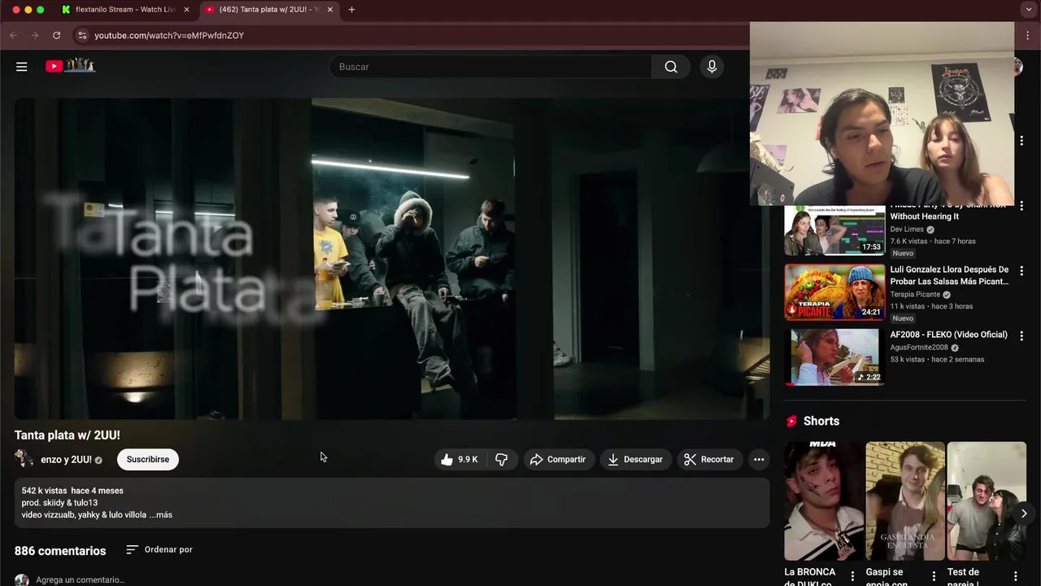Click Agrega un comentario field
Screen dimensions: 1041x586
pyautogui.click(x=80, y=579)
